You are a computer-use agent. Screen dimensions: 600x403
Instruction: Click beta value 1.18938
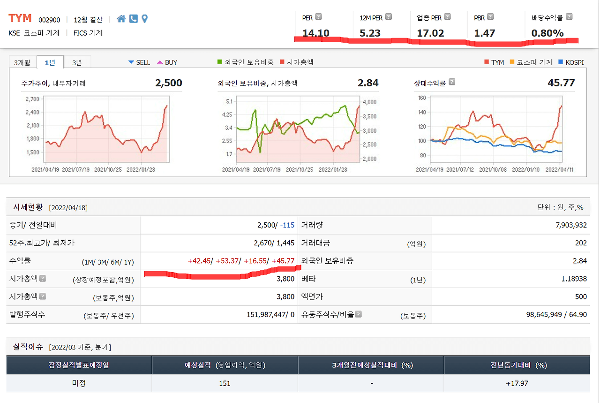[x=574, y=279]
